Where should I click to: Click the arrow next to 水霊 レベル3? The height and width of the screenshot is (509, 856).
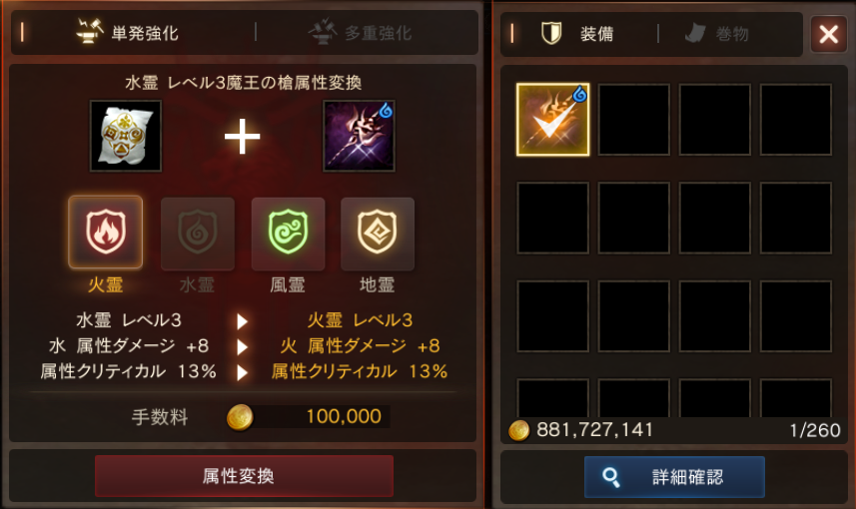click(x=243, y=321)
